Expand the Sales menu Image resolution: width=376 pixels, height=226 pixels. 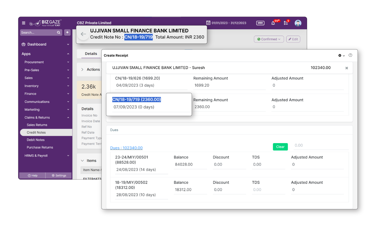click(68, 78)
